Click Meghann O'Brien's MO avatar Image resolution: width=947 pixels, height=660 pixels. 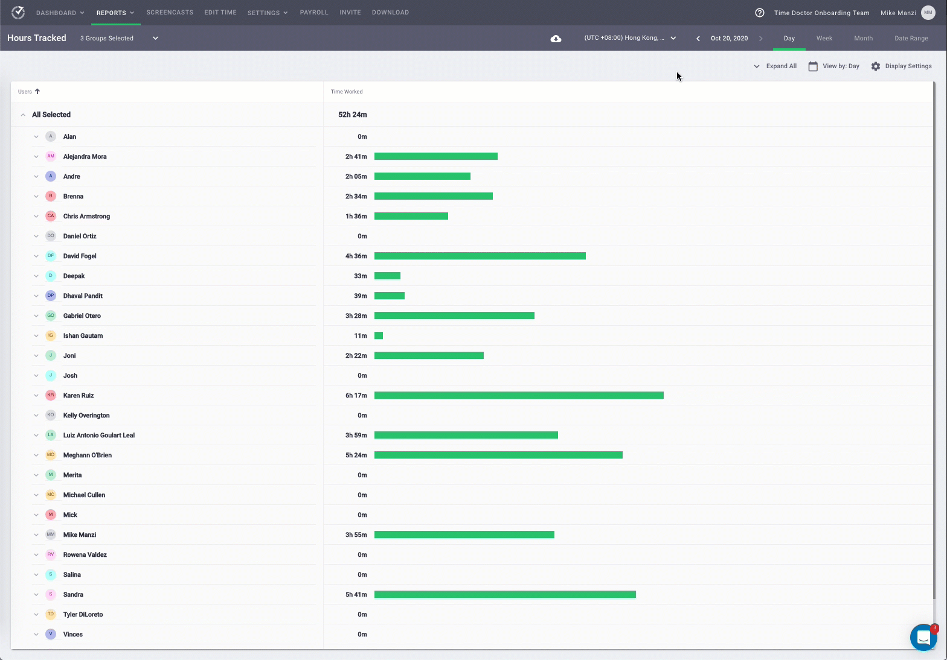click(x=51, y=455)
